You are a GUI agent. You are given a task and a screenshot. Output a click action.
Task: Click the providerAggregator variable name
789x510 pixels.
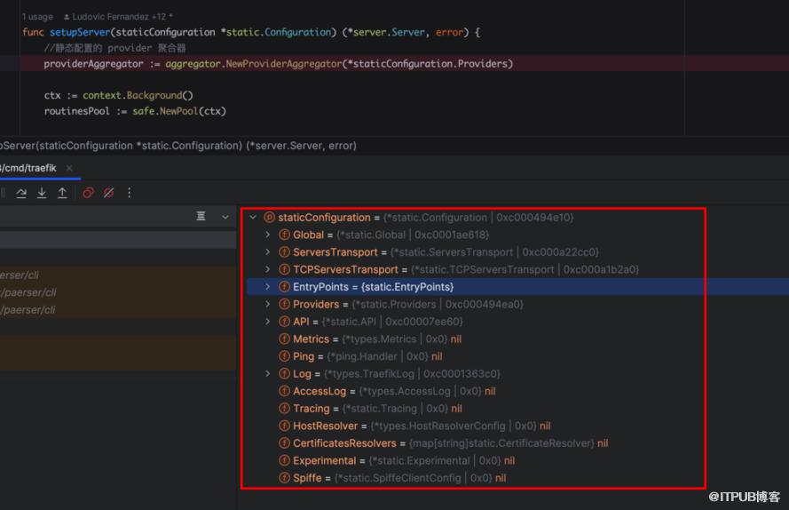(93, 63)
